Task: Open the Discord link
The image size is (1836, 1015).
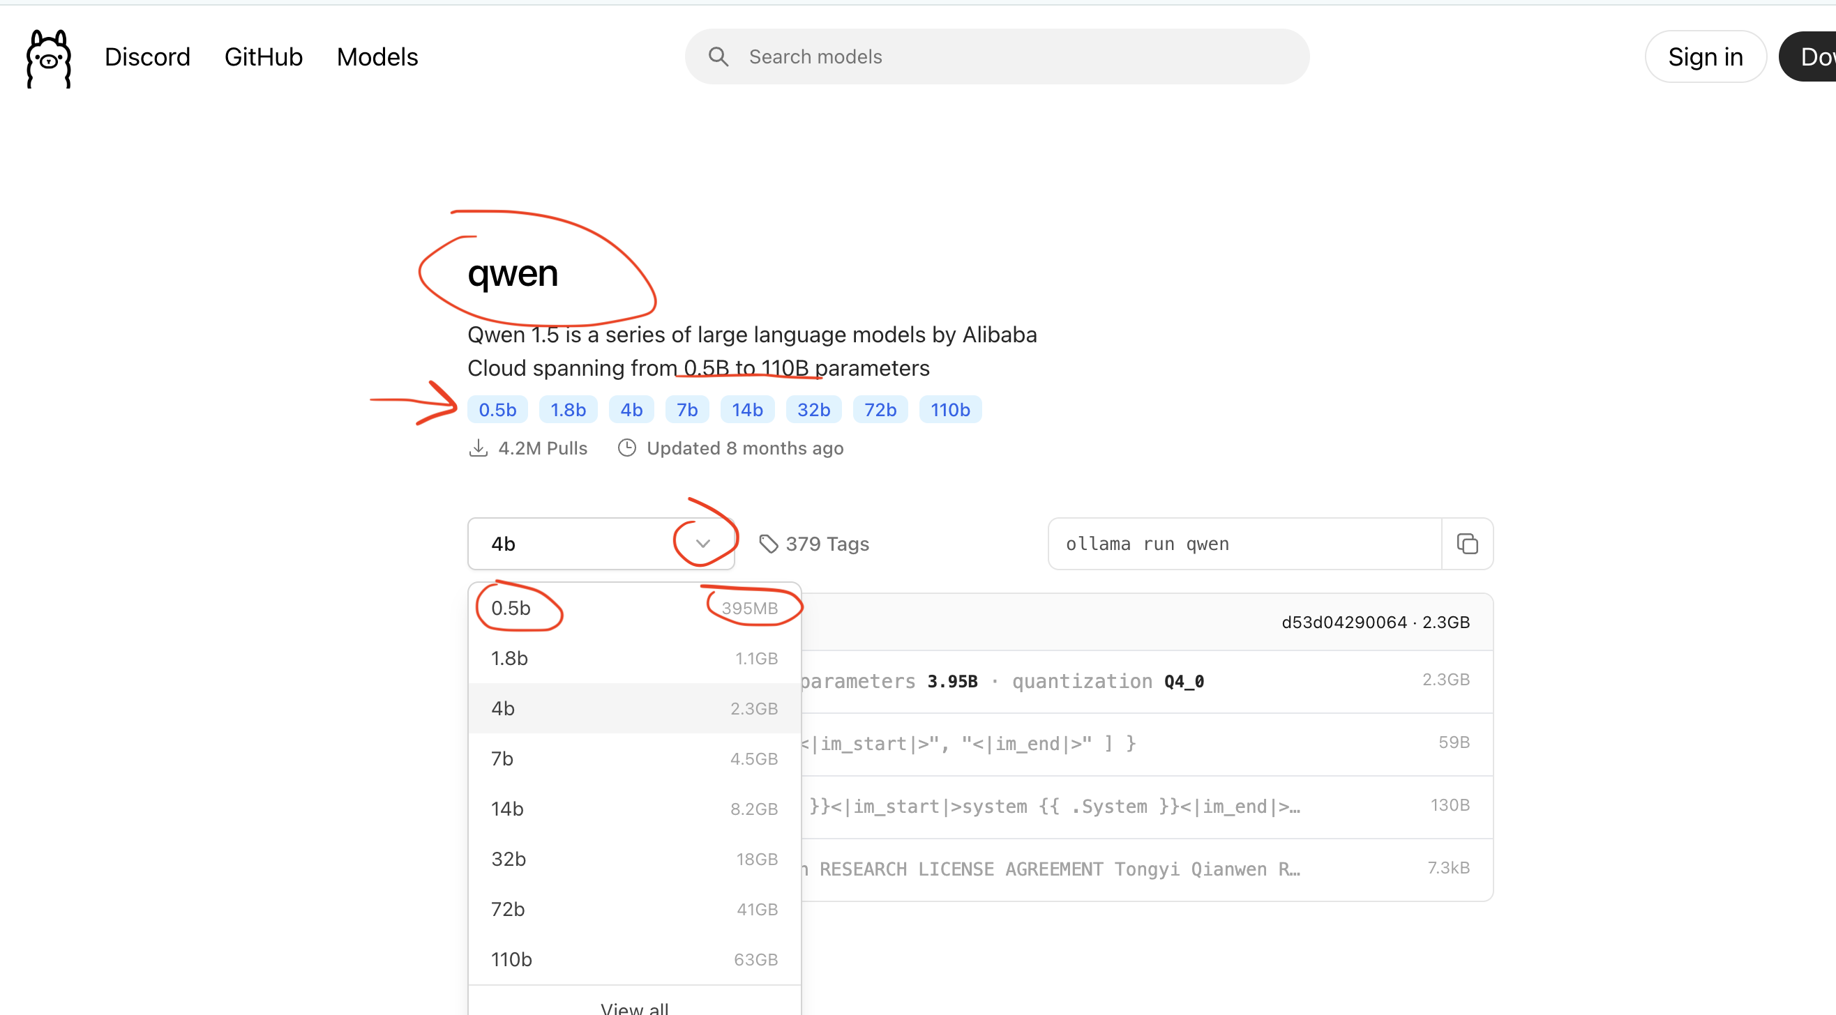Action: click(148, 57)
